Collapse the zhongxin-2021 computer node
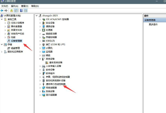 tap(37, 16)
